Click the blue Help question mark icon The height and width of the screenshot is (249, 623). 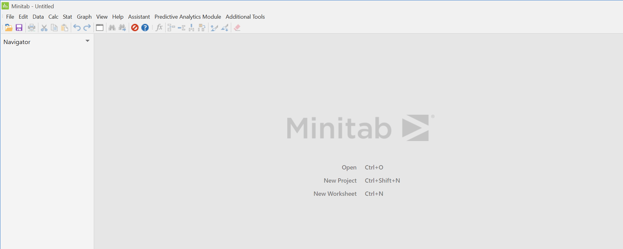[145, 28]
